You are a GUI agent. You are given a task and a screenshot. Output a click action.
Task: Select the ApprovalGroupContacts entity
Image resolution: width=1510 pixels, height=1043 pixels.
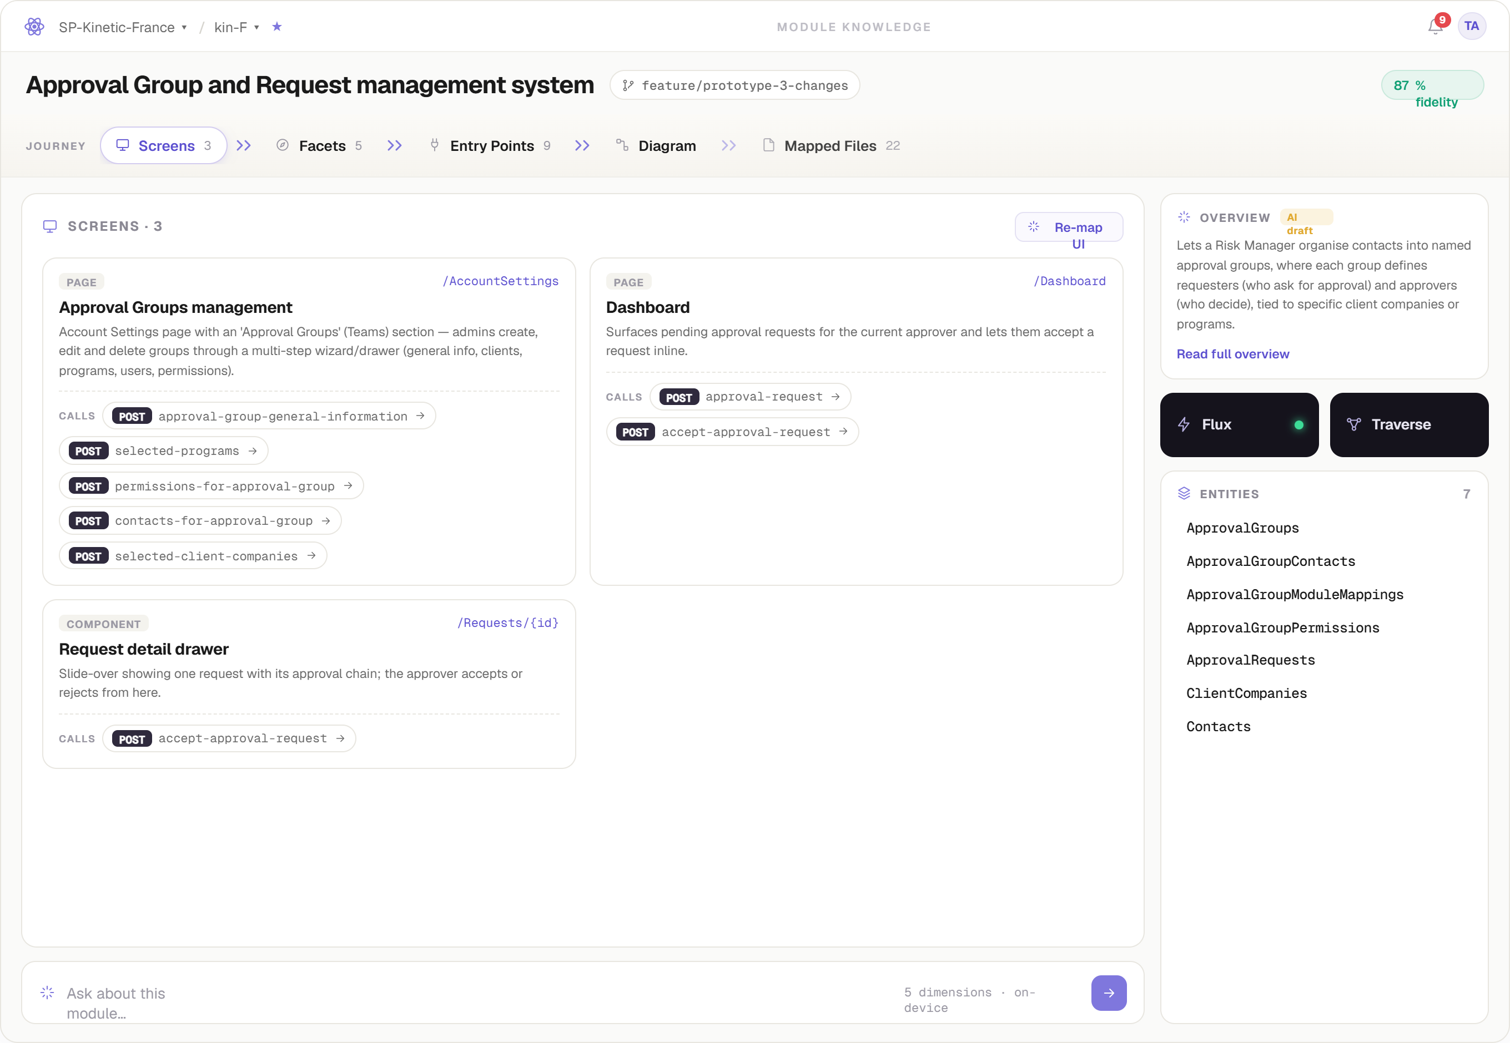click(1271, 561)
